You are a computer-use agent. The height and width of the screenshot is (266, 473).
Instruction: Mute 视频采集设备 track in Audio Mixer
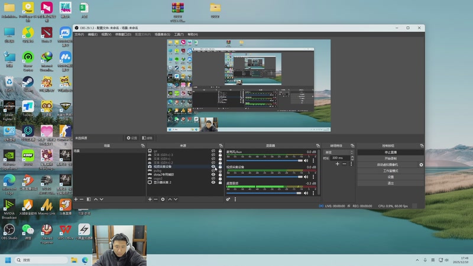[x=306, y=177]
